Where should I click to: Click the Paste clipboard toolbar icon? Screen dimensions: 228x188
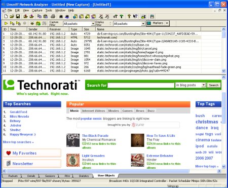(45, 16)
